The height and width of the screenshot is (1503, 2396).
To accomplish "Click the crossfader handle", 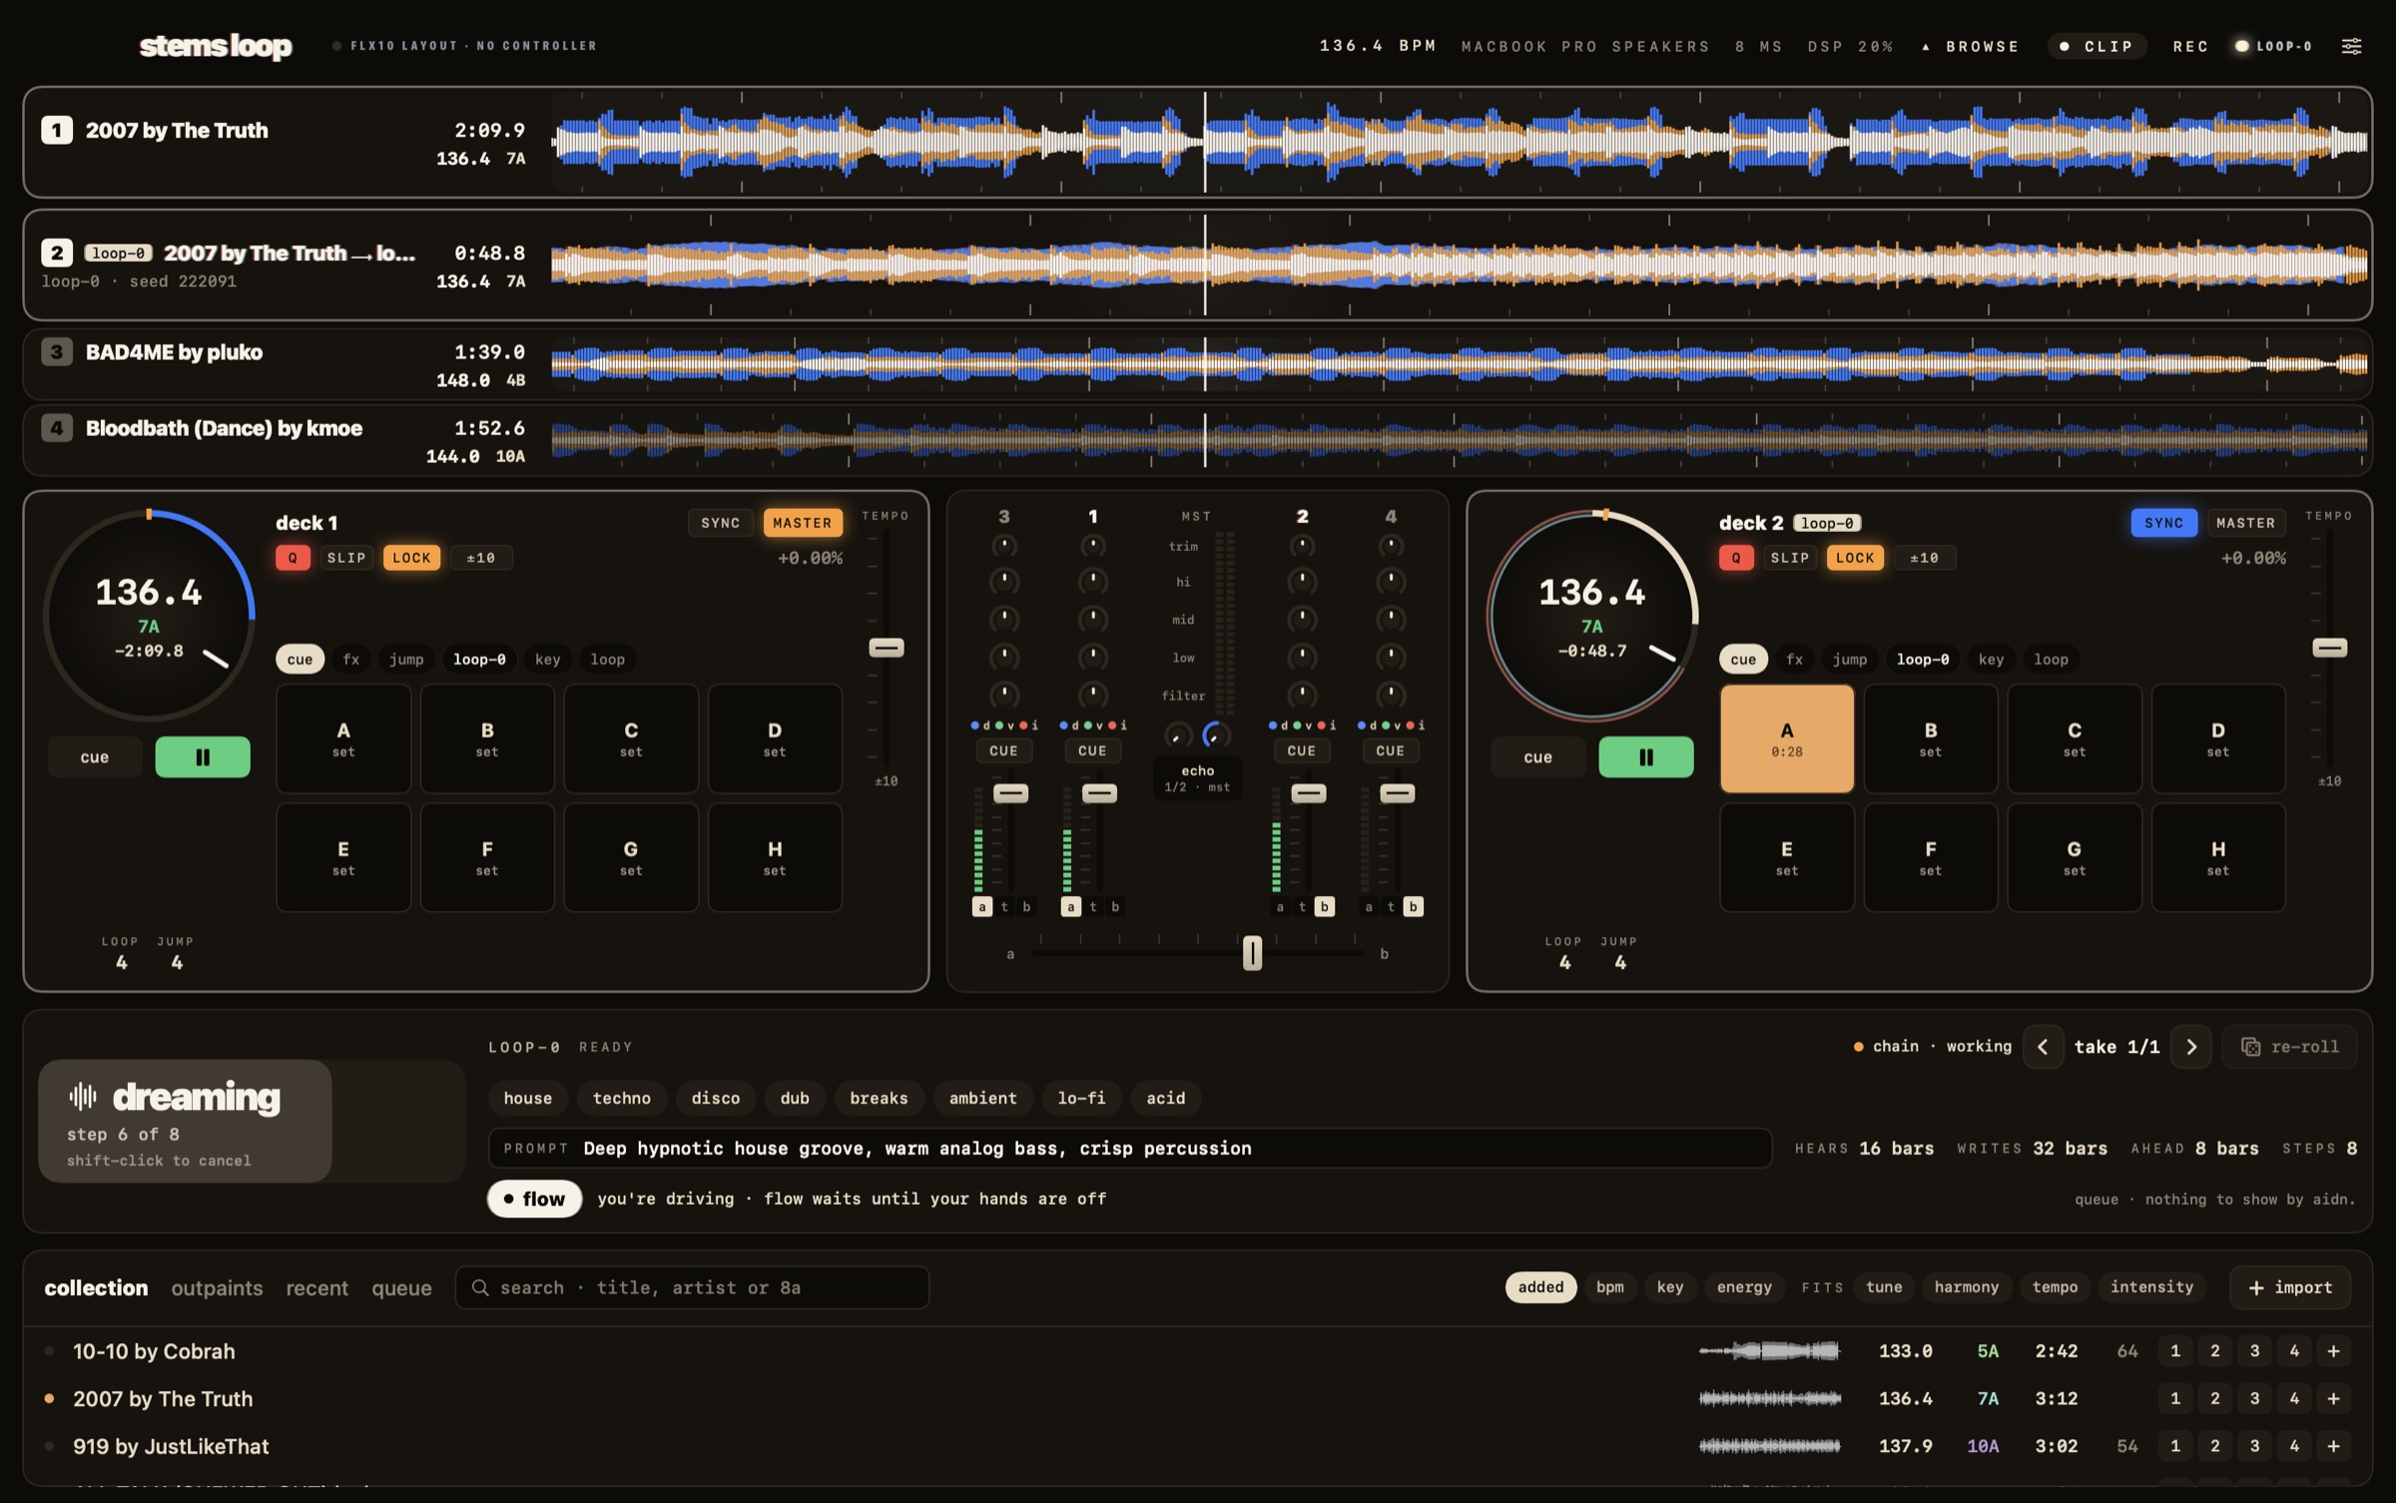I will (1252, 952).
